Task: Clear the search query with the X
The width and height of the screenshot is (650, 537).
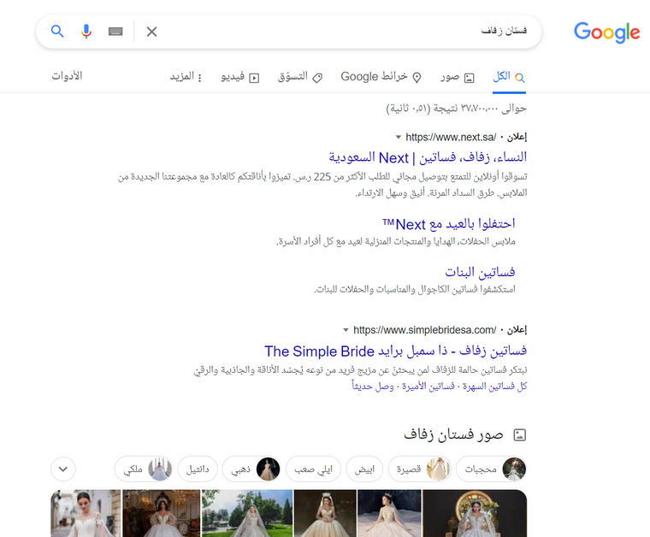Action: (x=151, y=32)
